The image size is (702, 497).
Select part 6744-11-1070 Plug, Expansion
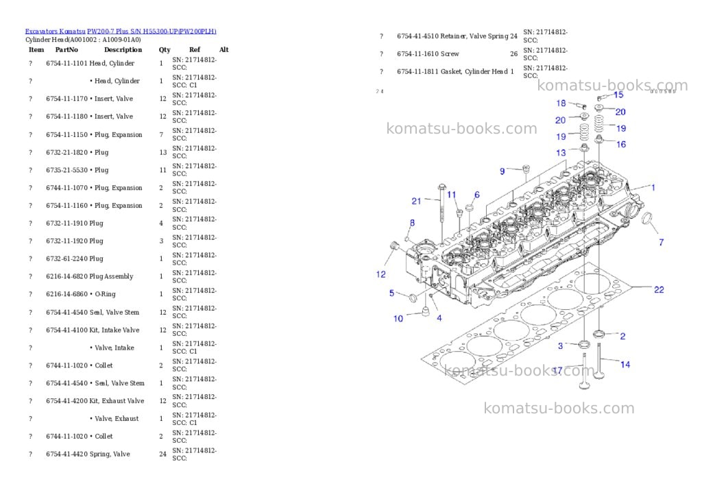(94, 188)
